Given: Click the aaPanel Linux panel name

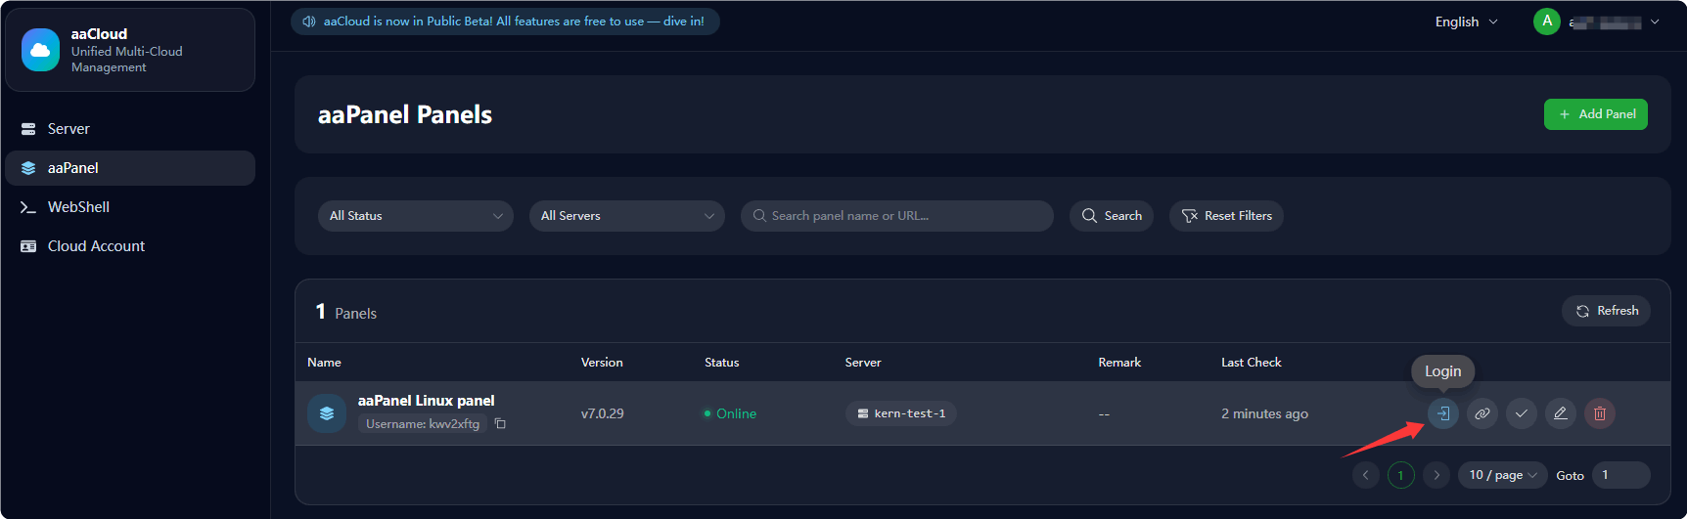Looking at the screenshot, I should coord(426,401).
